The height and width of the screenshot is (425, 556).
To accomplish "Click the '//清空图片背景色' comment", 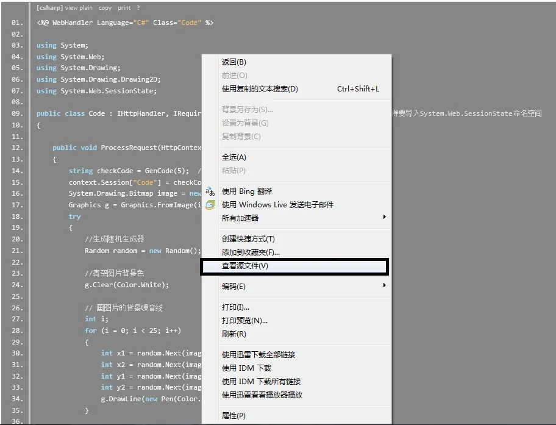I will tap(115, 273).
